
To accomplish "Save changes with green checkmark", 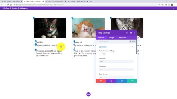I will (x=132, y=81).
